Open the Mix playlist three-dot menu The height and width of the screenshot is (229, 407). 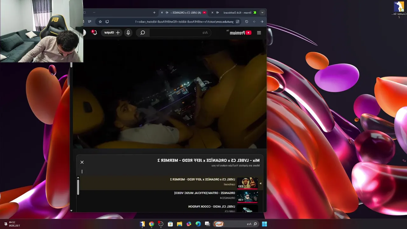(82, 172)
